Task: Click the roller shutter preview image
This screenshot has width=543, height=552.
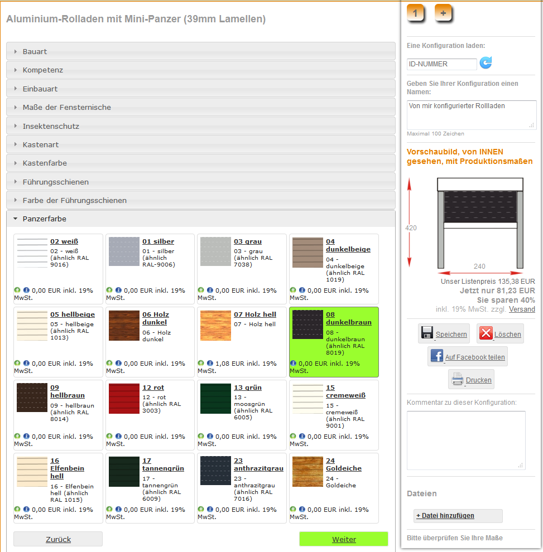Action: pyautogui.click(x=480, y=223)
